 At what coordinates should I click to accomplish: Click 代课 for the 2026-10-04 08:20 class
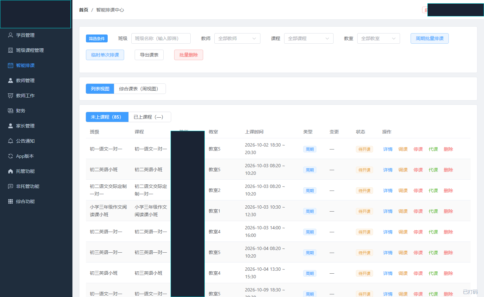(433, 253)
